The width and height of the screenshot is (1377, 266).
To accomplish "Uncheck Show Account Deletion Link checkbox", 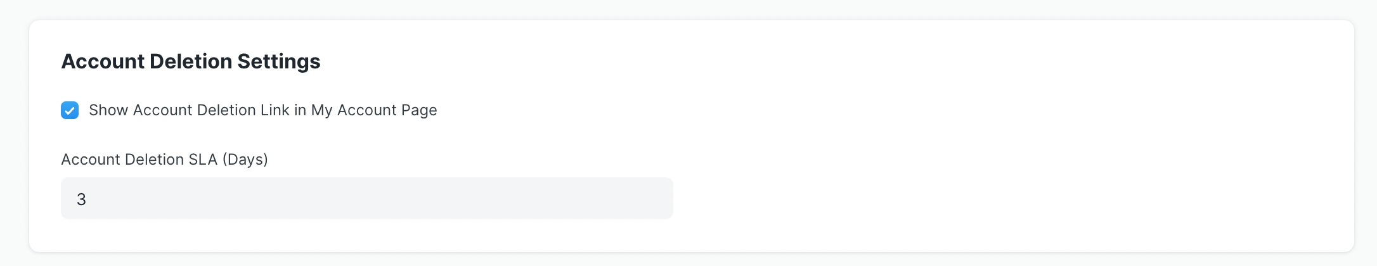I will coord(70,110).
